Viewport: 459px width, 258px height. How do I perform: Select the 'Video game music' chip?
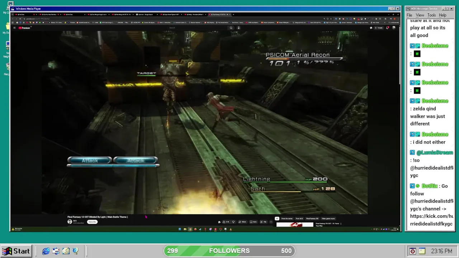[x=328, y=219]
